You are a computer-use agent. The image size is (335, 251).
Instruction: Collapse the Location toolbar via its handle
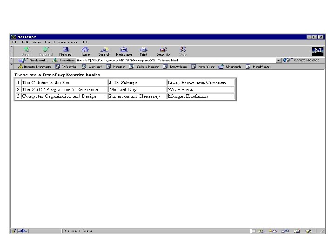12,60
